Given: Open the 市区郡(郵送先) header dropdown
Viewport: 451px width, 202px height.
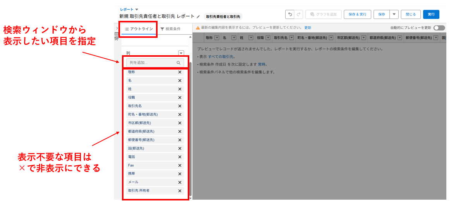Looking at the screenshot, I should click(364, 37).
